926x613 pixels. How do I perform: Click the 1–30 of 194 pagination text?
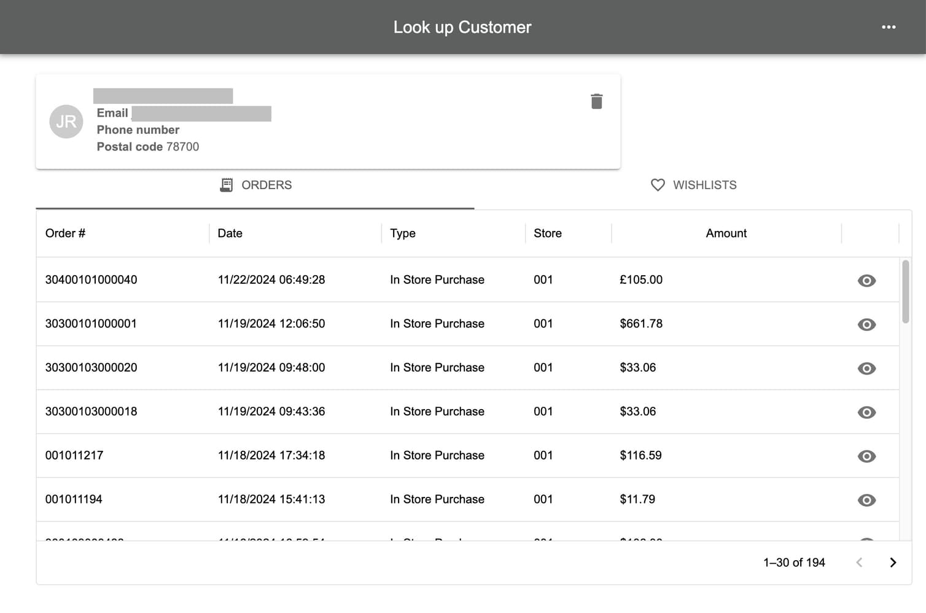pyautogui.click(x=794, y=563)
